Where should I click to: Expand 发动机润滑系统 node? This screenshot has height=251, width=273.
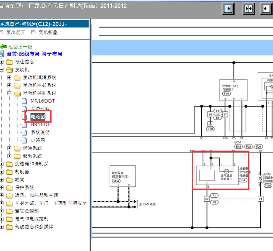click(10, 77)
